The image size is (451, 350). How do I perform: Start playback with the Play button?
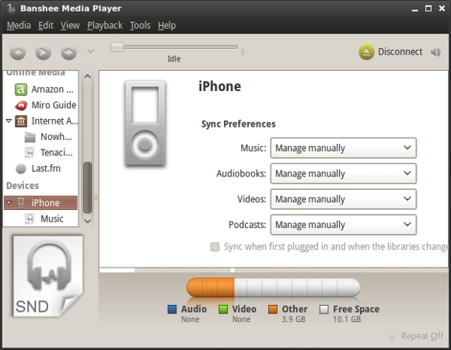tap(43, 52)
